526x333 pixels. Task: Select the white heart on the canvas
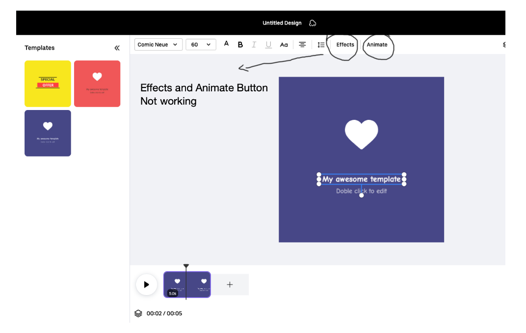(361, 134)
